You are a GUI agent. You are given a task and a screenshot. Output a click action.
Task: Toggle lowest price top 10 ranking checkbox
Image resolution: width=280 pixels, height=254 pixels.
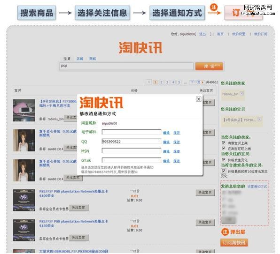(x=224, y=171)
